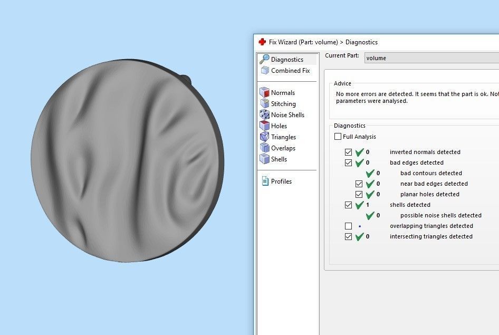Click green checkmark beside shells detected
Viewport: 499px width, 335px height.
pos(360,205)
